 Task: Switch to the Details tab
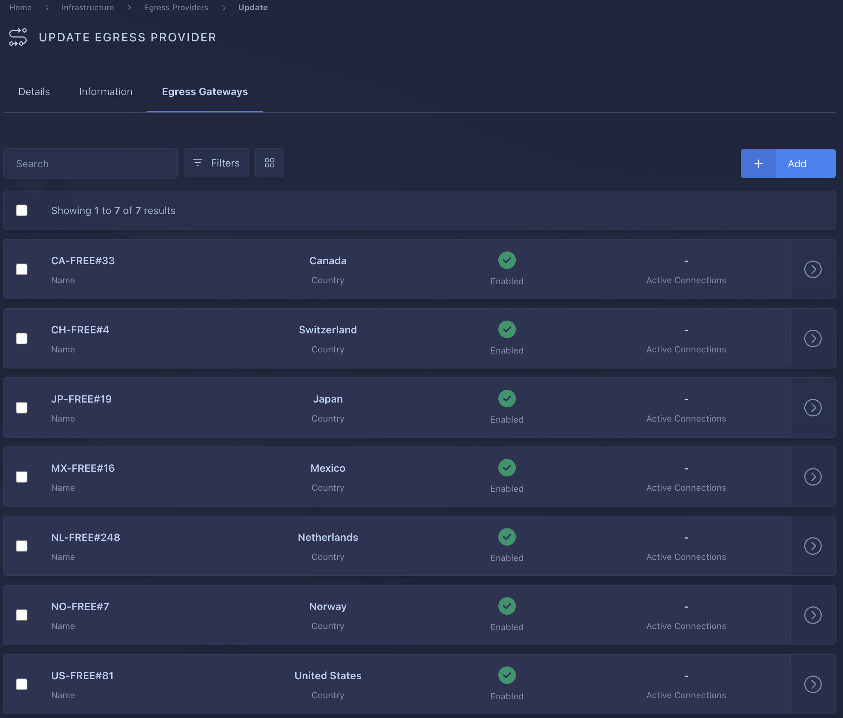[34, 92]
